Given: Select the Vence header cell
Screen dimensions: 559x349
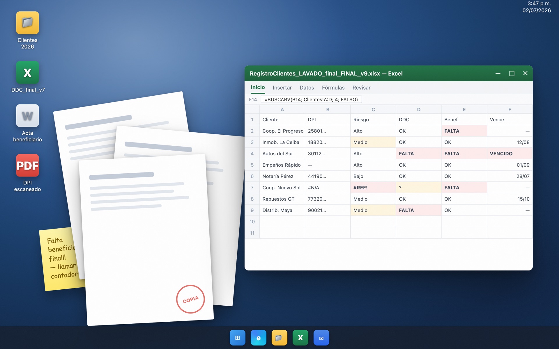Looking at the screenshot, I should tap(510, 120).
